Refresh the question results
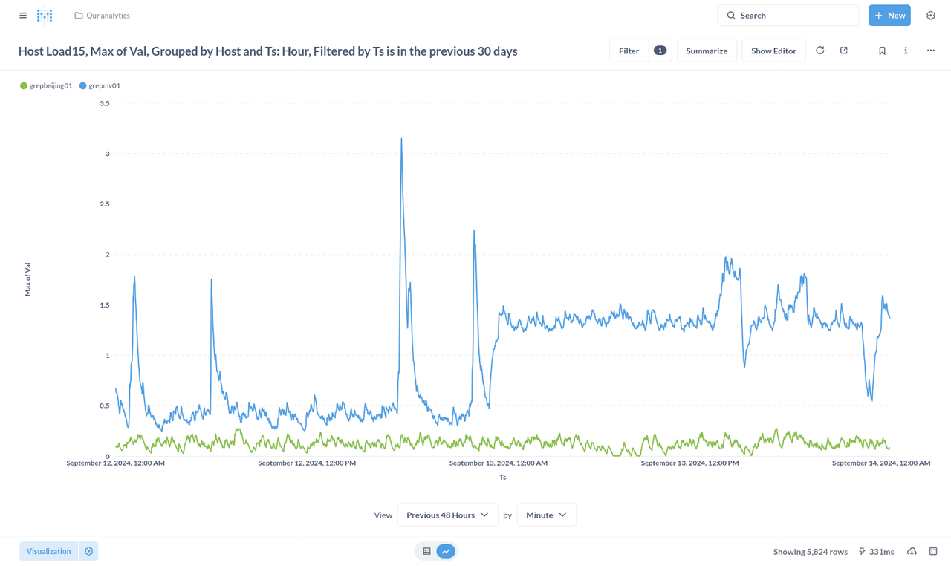Viewport: 951px width, 566px height. (819, 50)
